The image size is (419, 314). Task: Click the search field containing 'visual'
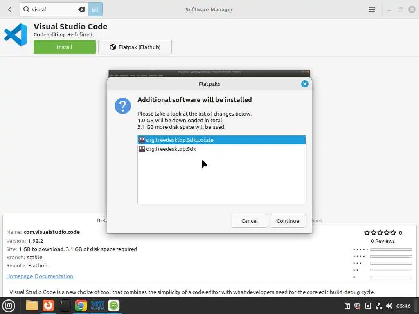point(54,10)
